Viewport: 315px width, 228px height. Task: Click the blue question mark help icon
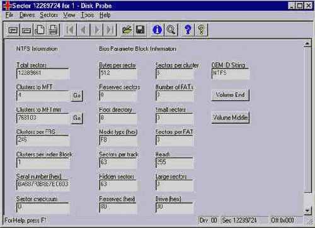[188, 30]
